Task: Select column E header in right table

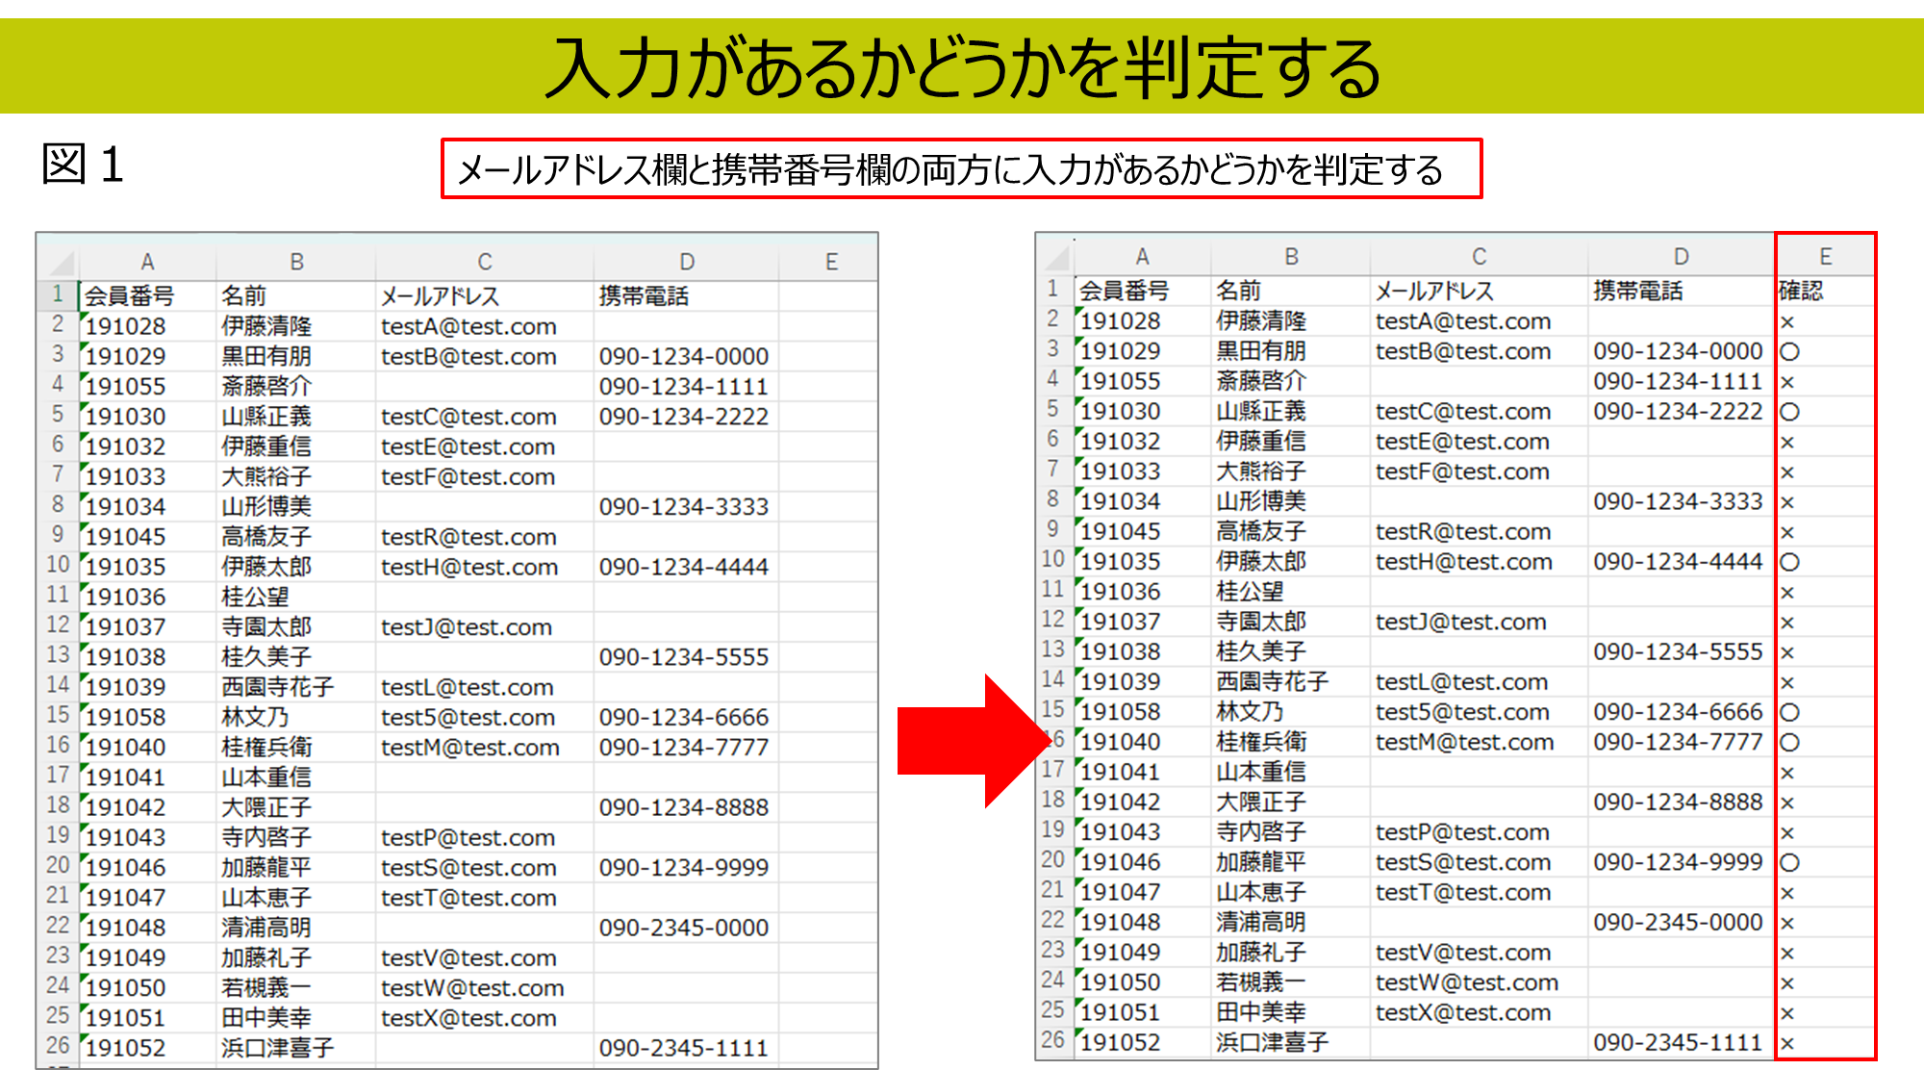Action: click(1825, 257)
